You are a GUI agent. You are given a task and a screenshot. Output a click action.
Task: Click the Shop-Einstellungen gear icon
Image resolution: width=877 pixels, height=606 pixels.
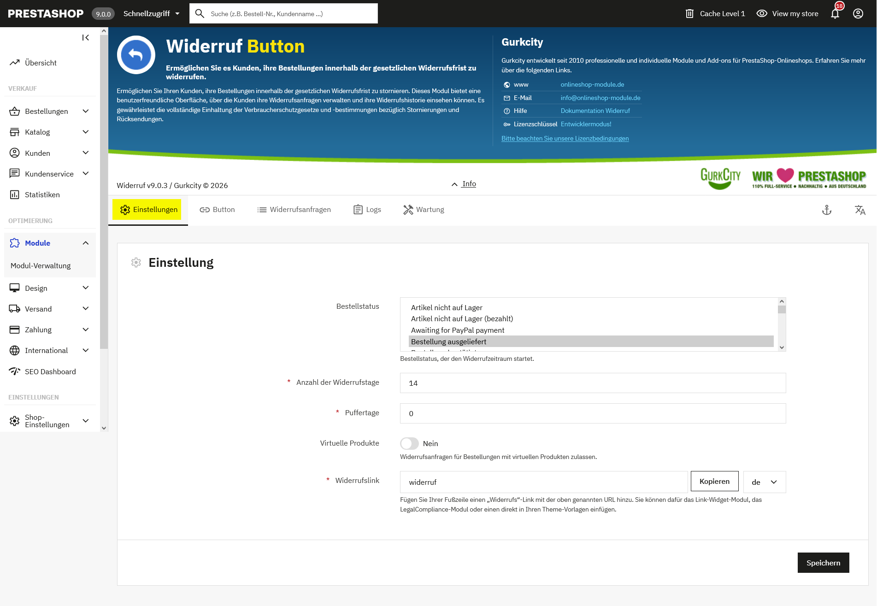pos(15,421)
